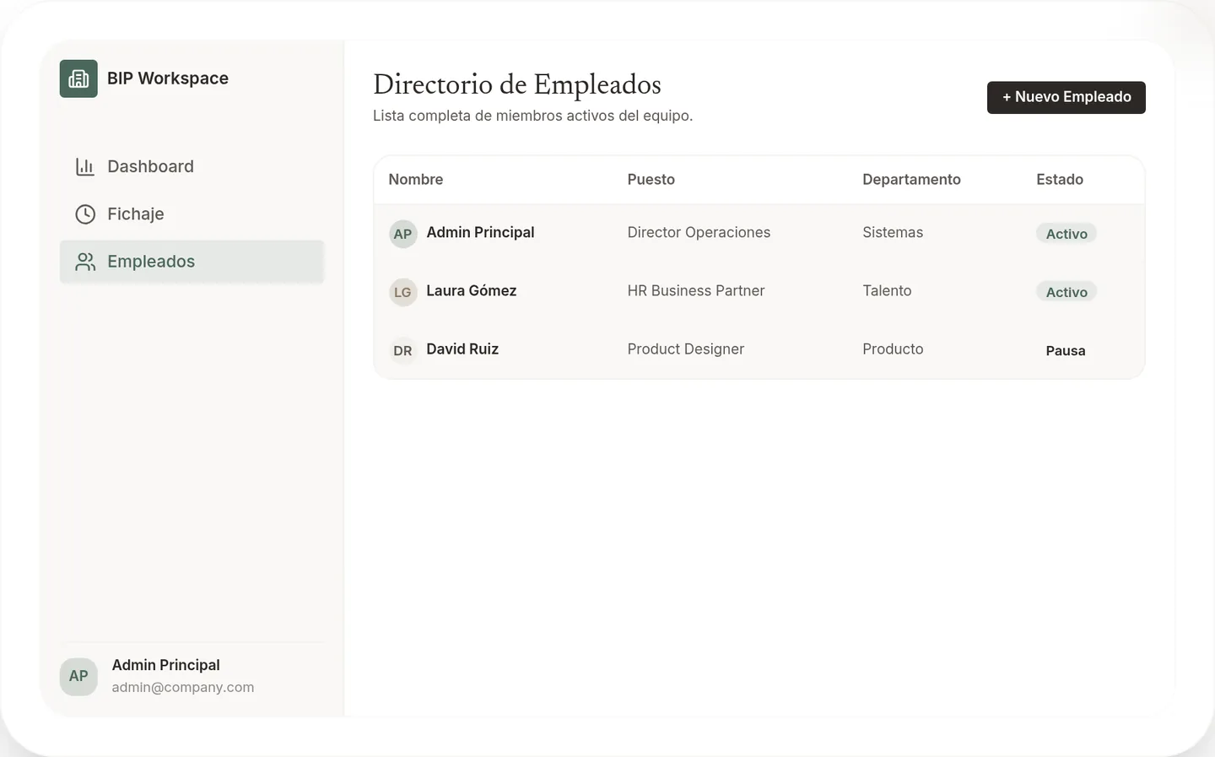Click the Producto department cell
Viewport: 1215px width, 757px height.
[893, 349]
